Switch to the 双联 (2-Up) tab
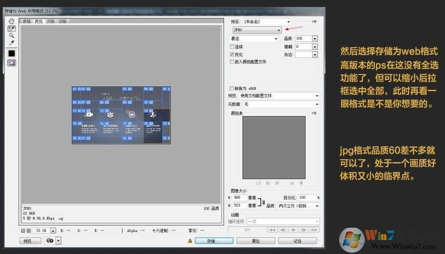Viewport: 445px width, 254px height. [x=51, y=21]
